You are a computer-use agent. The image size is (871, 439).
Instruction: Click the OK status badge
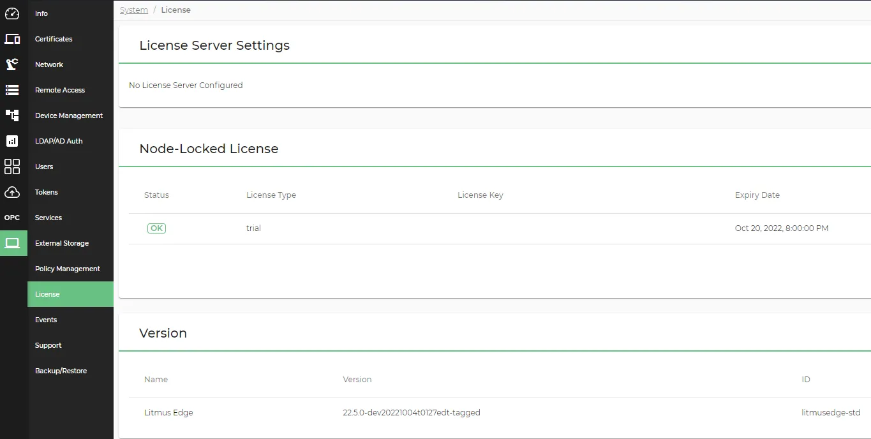pyautogui.click(x=156, y=228)
